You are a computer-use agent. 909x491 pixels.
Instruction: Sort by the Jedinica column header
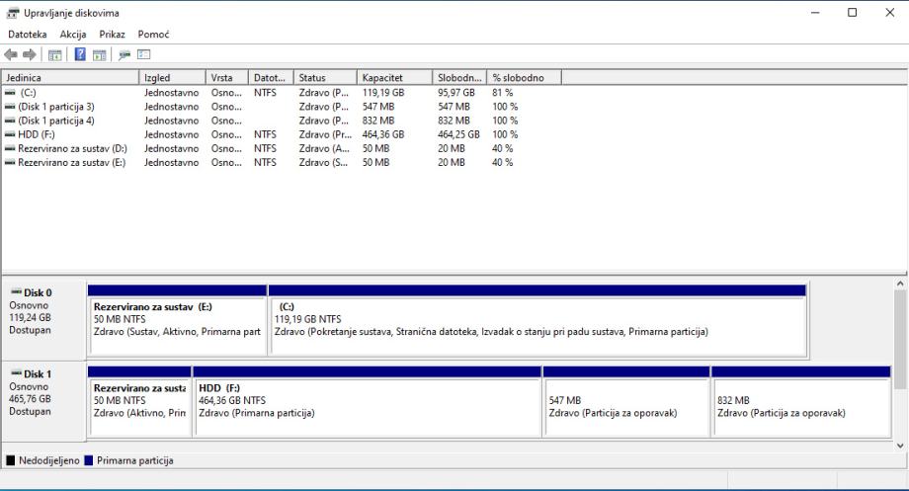[70, 78]
